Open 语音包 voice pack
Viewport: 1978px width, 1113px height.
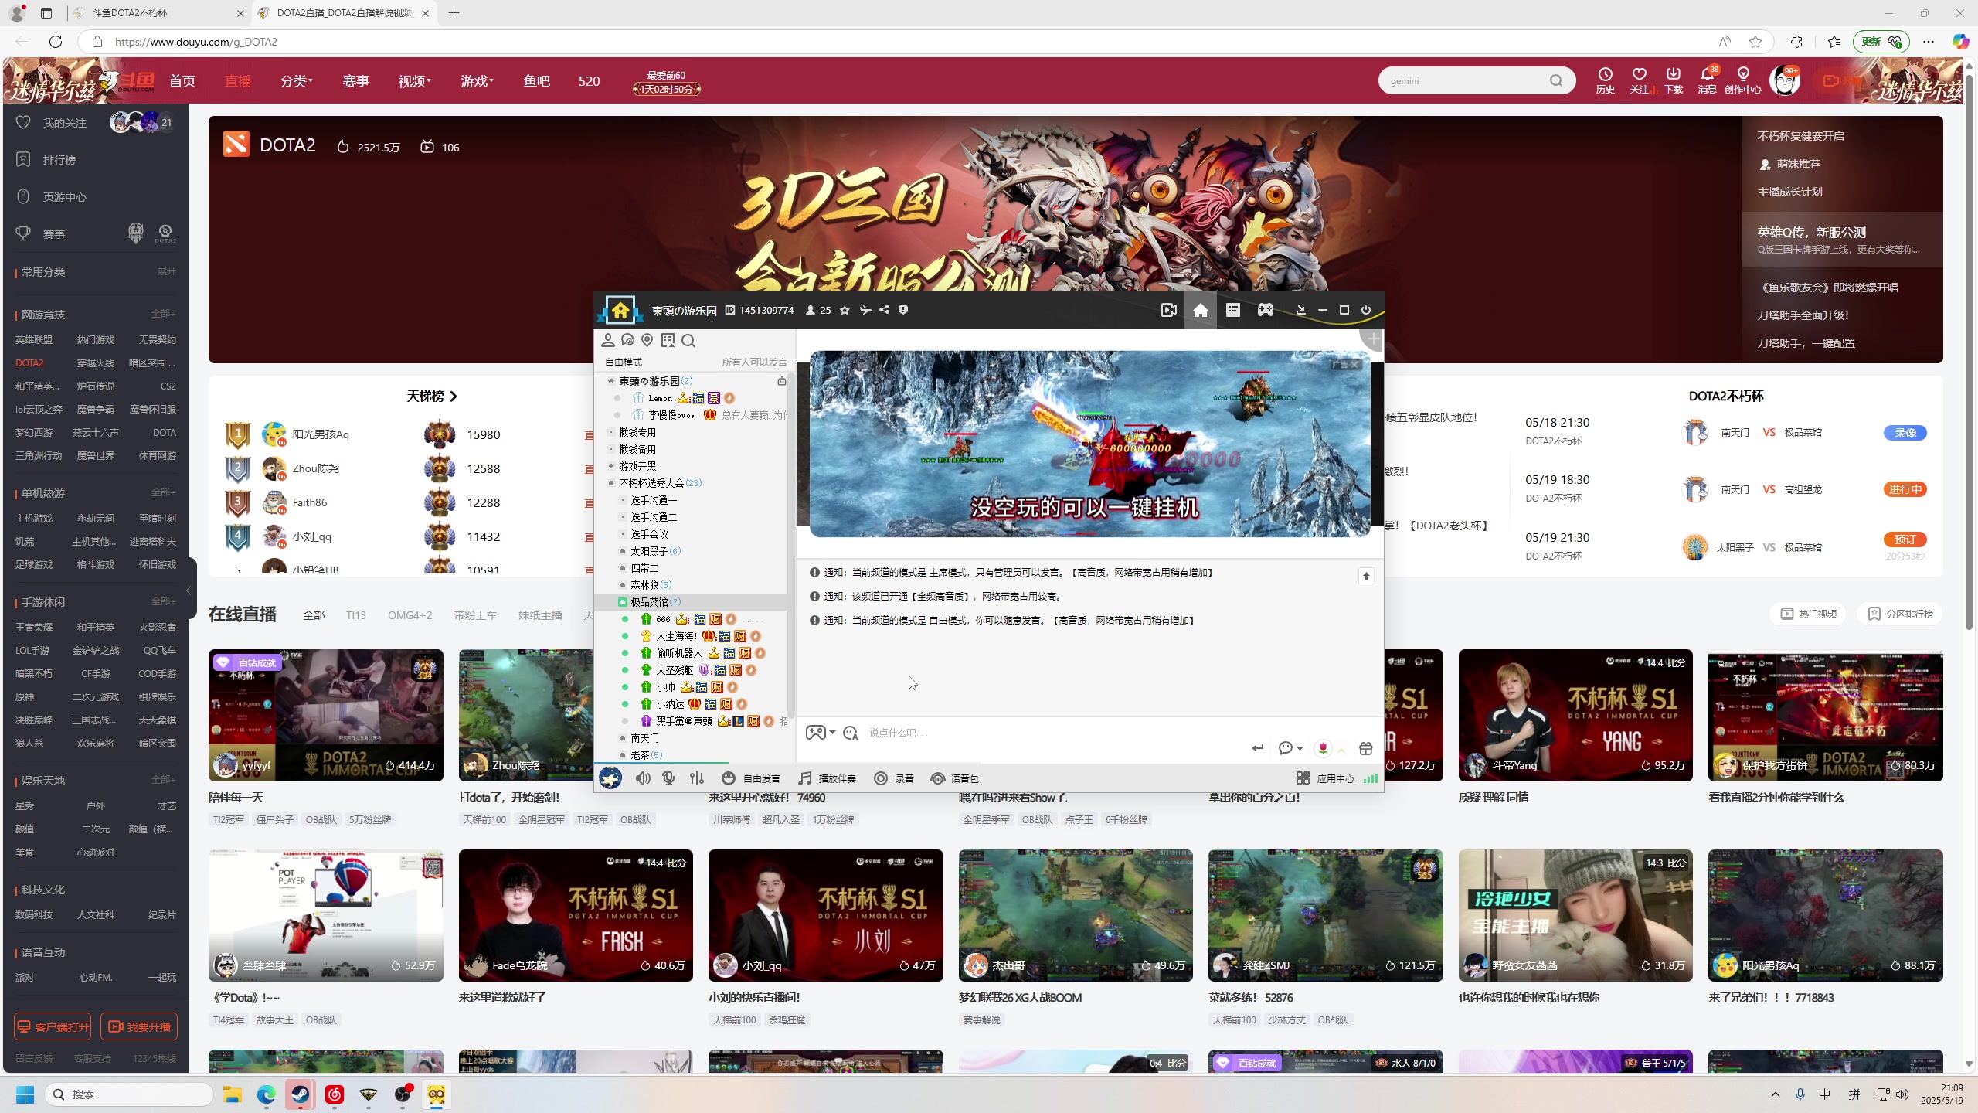pos(954,778)
